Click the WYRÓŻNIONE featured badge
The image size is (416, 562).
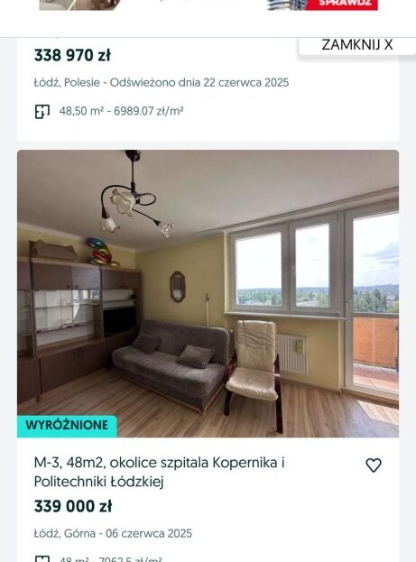click(x=67, y=426)
